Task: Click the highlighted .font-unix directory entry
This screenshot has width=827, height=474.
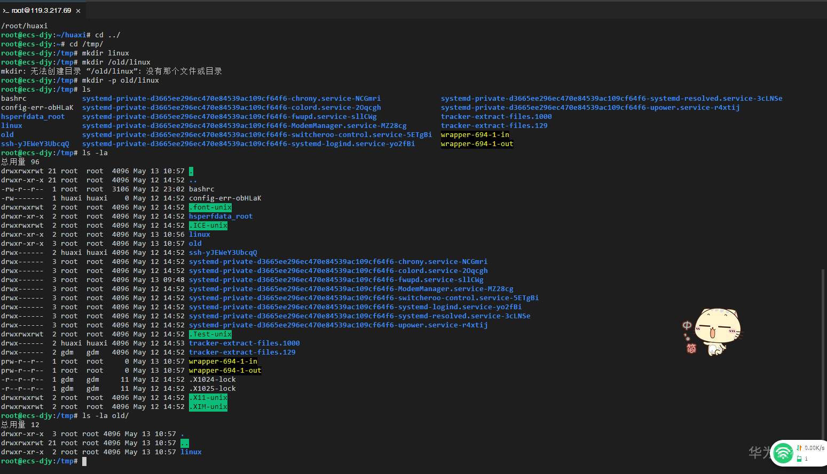Action: (x=210, y=207)
